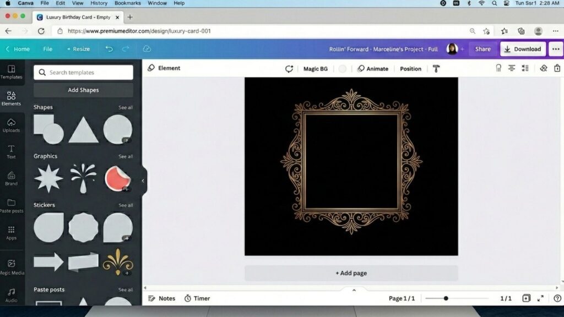Screen dimensions: 564x317
Task: Open the Bookmarks menu in menu bar
Action: (128, 3)
